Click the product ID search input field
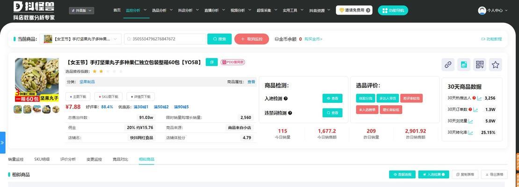Viewport: 519px width, 187px height. (165, 39)
